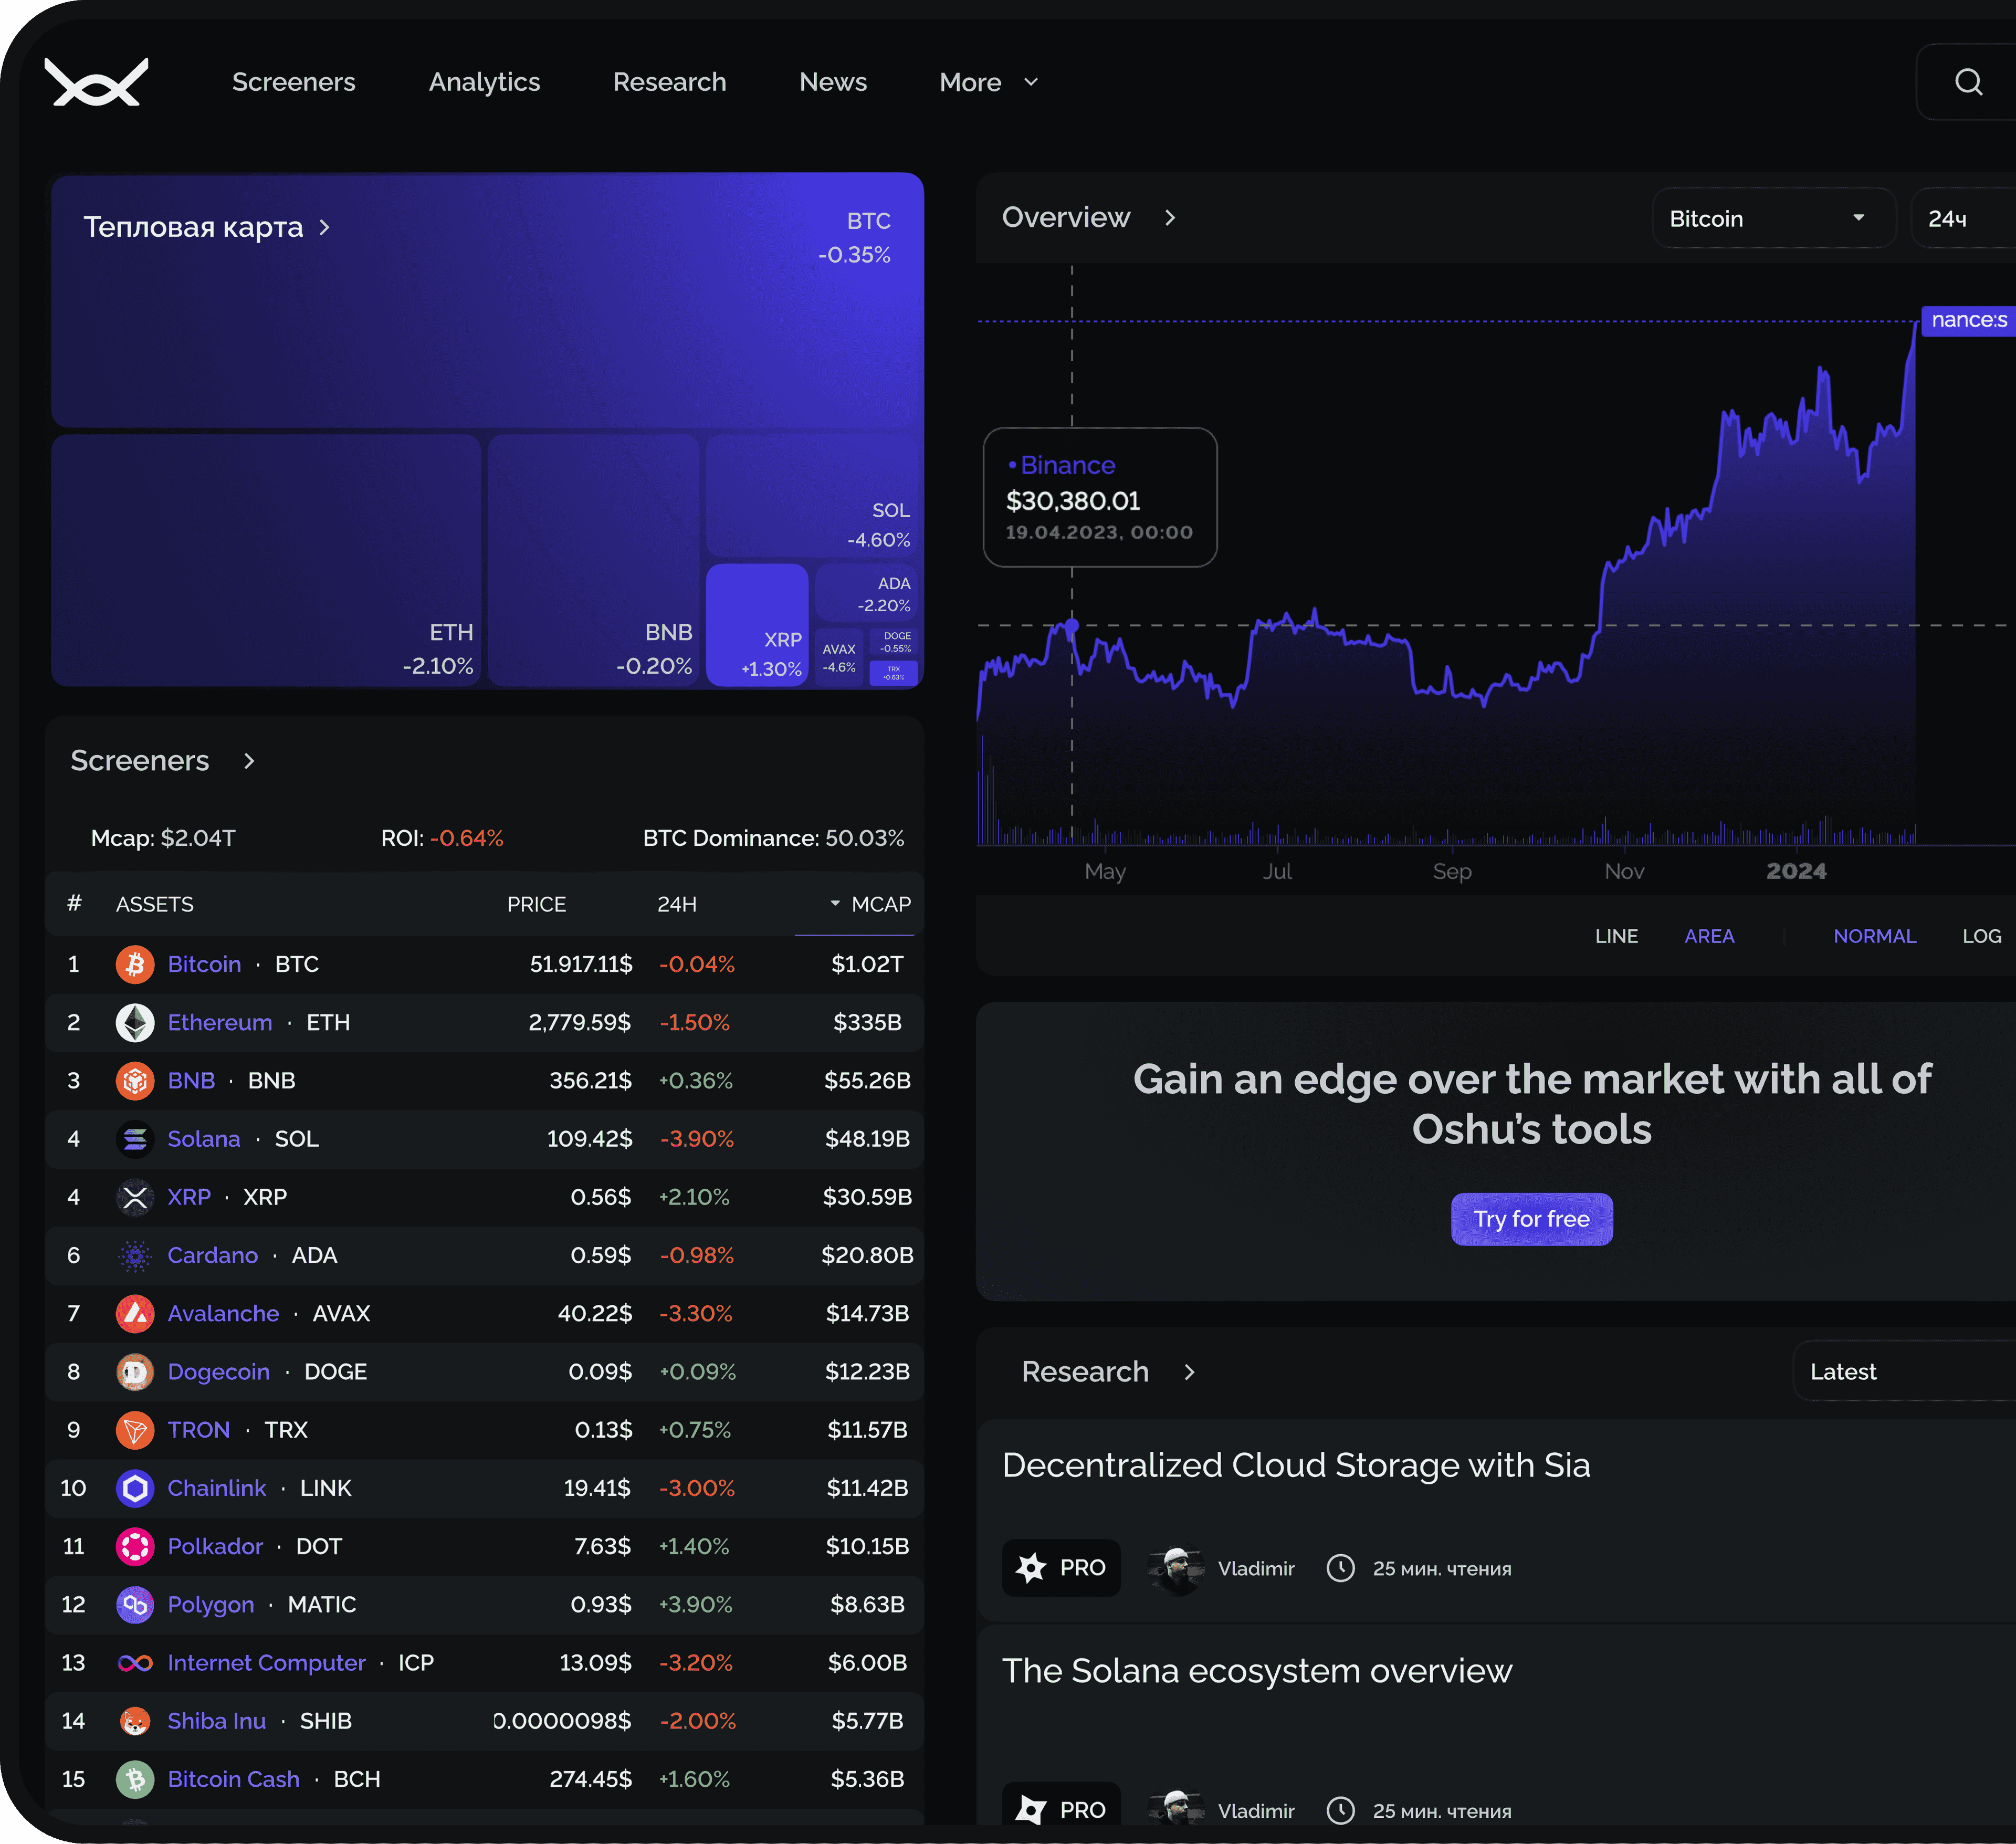Viewport: 2016px width, 1844px height.
Task: Switch chart to AREA mode
Action: pyautogui.click(x=1709, y=936)
